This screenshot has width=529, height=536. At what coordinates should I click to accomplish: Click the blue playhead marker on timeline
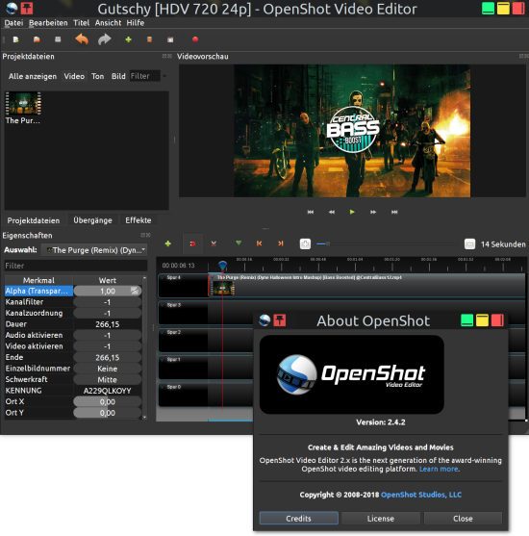[x=222, y=265]
